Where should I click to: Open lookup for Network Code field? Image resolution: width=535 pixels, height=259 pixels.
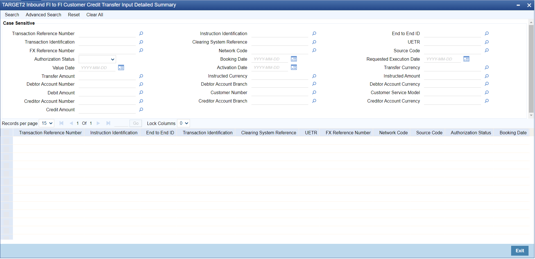314,51
